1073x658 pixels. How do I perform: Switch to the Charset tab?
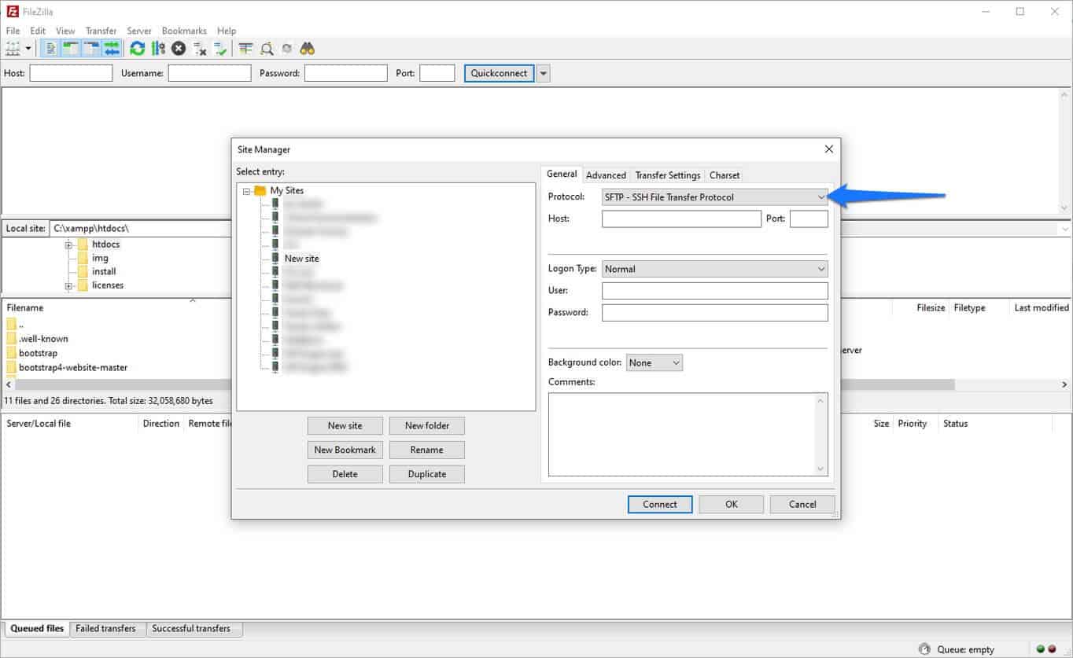point(725,175)
